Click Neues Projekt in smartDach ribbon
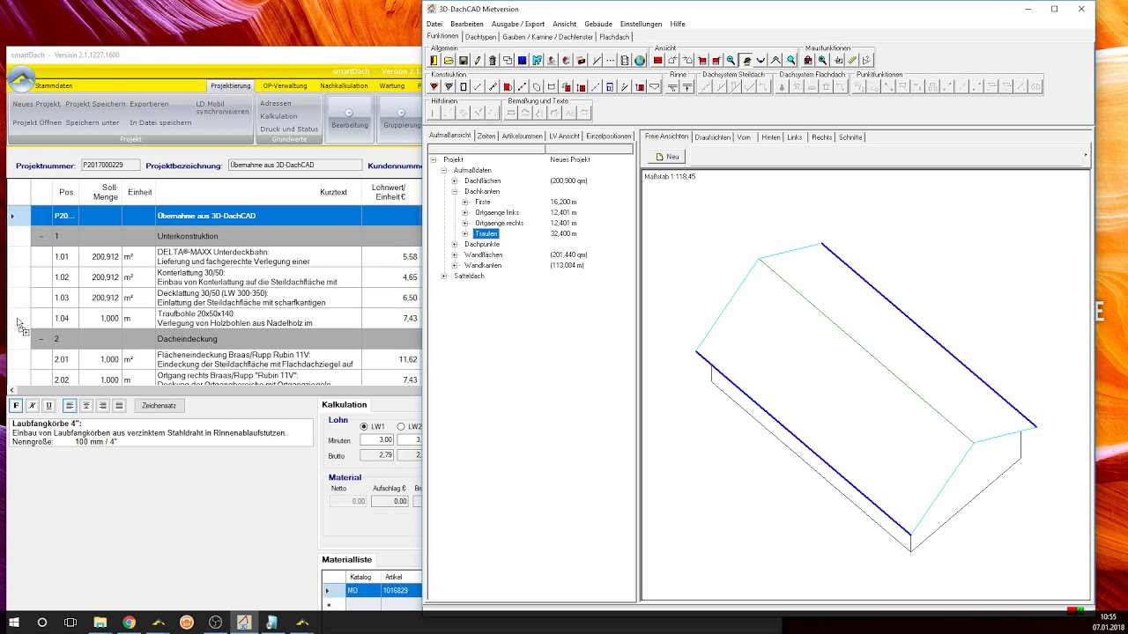1128x634 pixels. pyautogui.click(x=36, y=104)
